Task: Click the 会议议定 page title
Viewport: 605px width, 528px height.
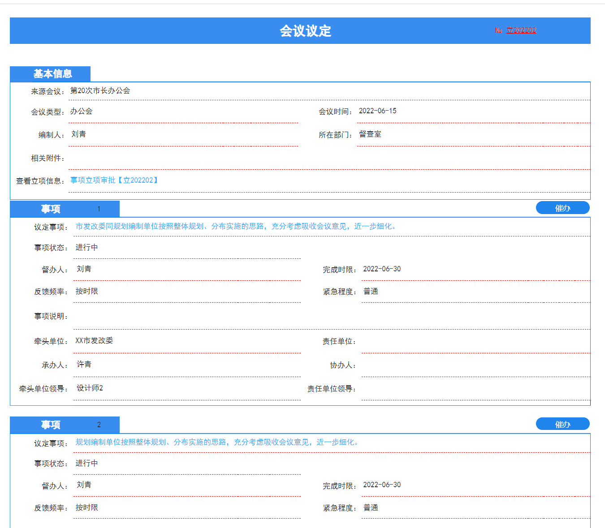Action: 305,31
